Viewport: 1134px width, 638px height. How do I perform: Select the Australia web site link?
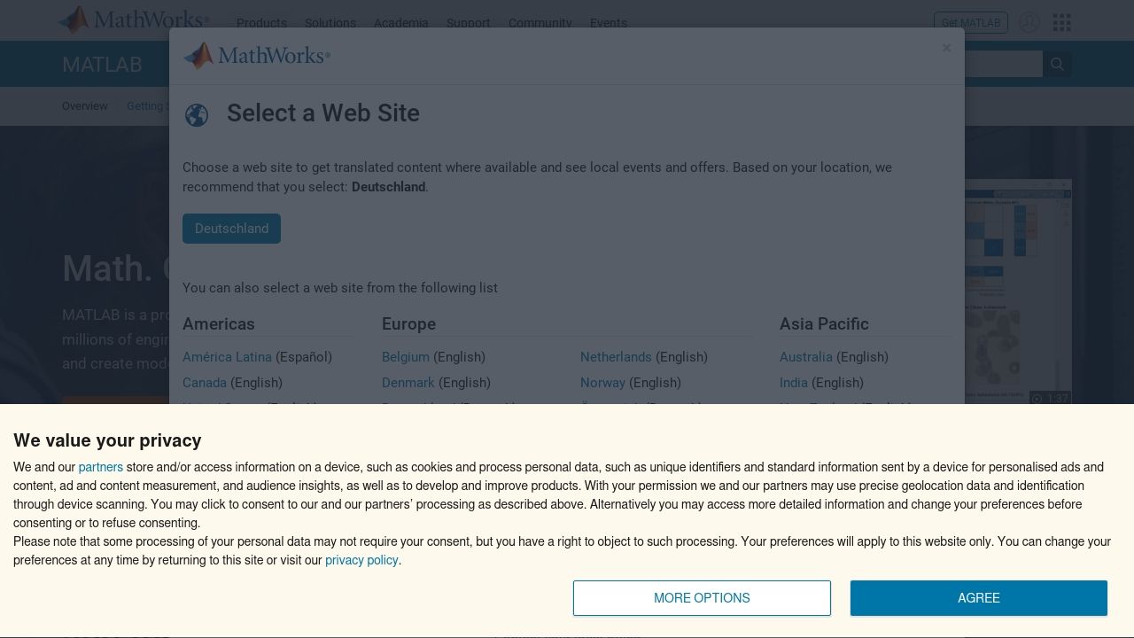point(806,357)
